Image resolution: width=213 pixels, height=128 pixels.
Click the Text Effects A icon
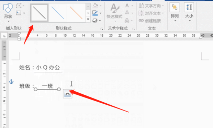(127, 21)
